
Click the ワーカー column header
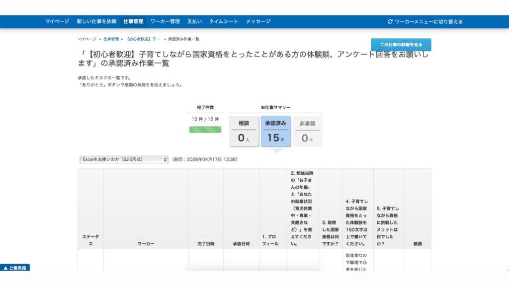pyautogui.click(x=146, y=244)
